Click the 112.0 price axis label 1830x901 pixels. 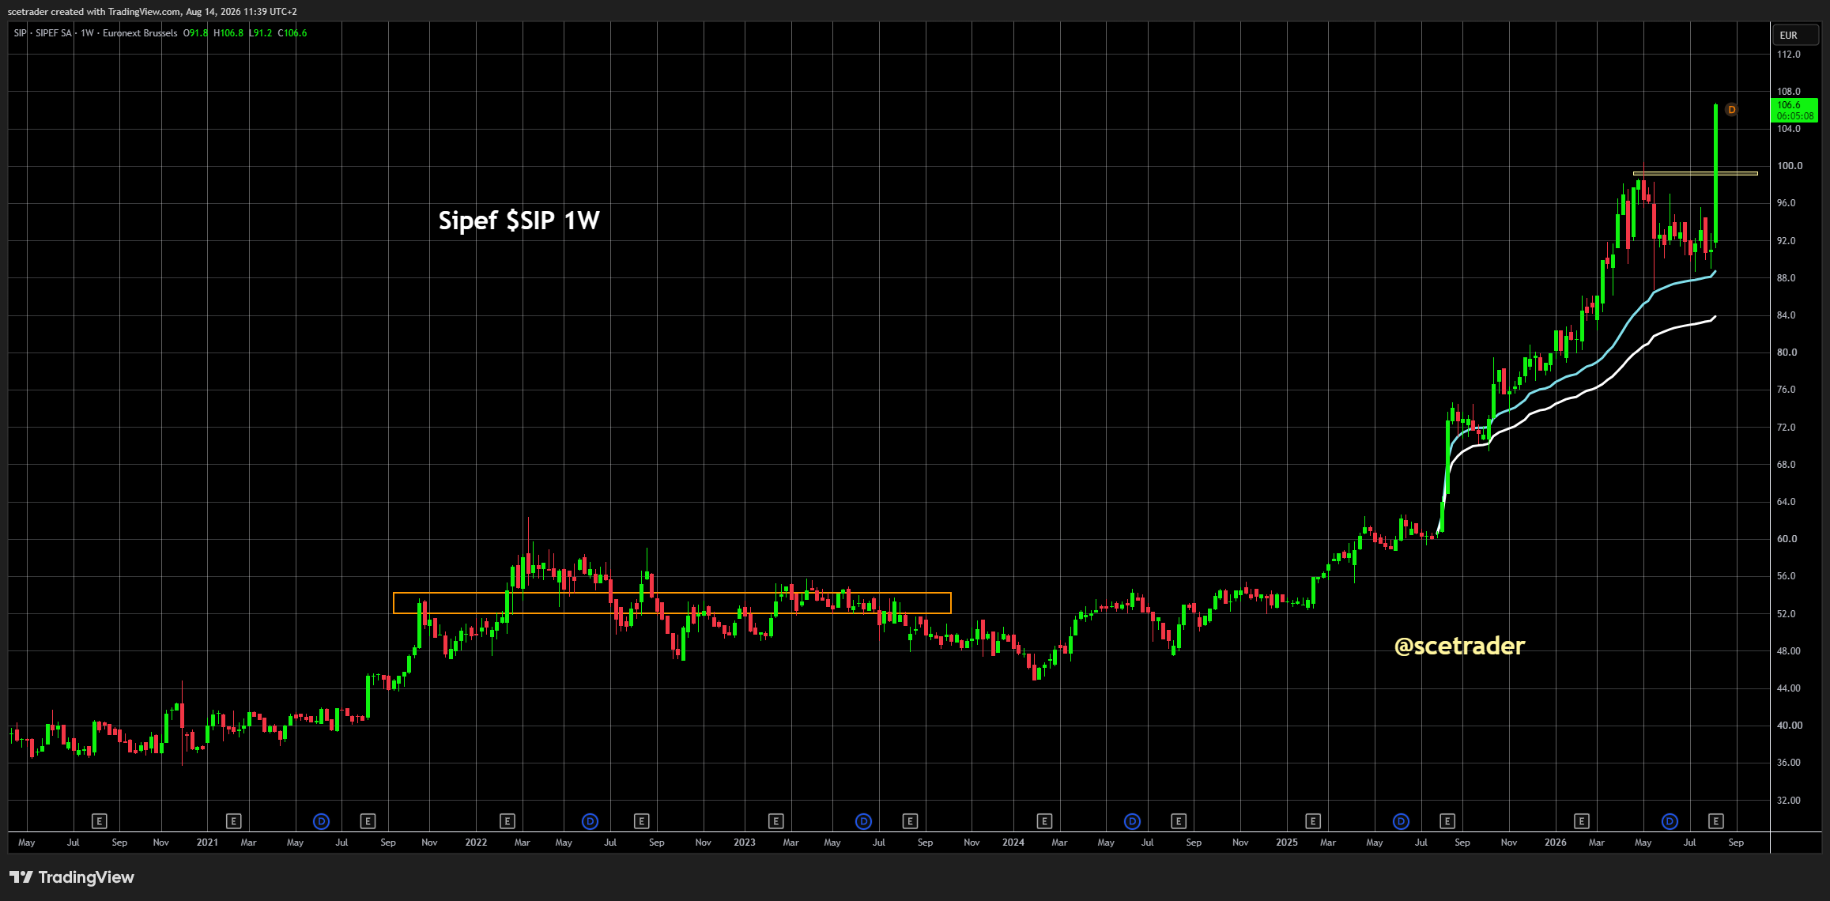pyautogui.click(x=1789, y=55)
